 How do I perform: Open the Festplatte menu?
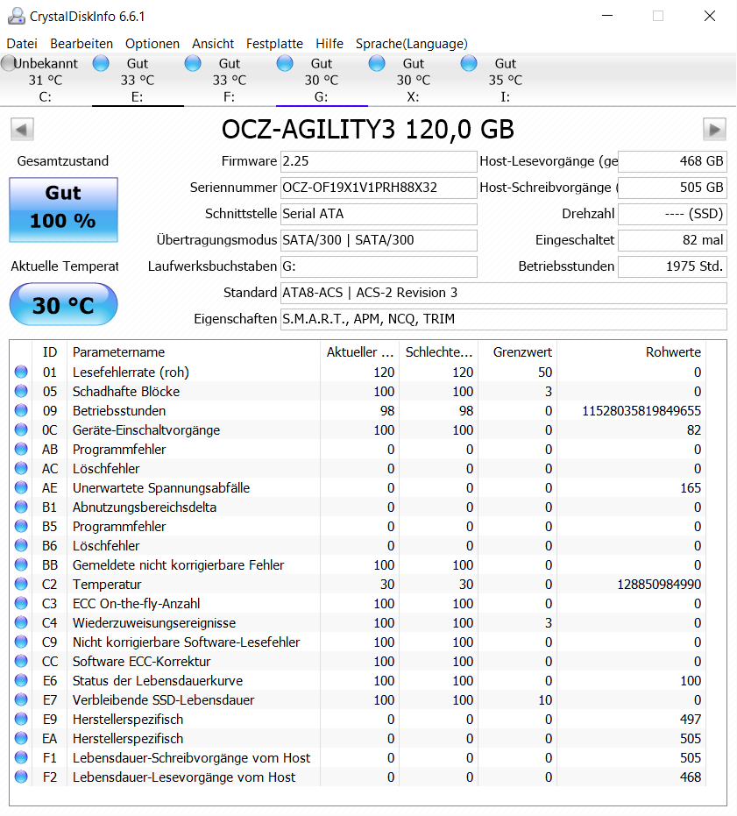click(x=275, y=44)
